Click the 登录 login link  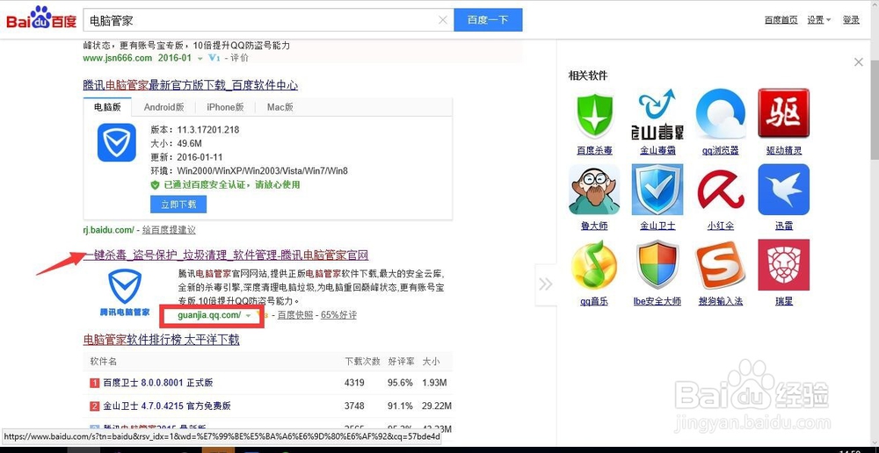point(851,20)
